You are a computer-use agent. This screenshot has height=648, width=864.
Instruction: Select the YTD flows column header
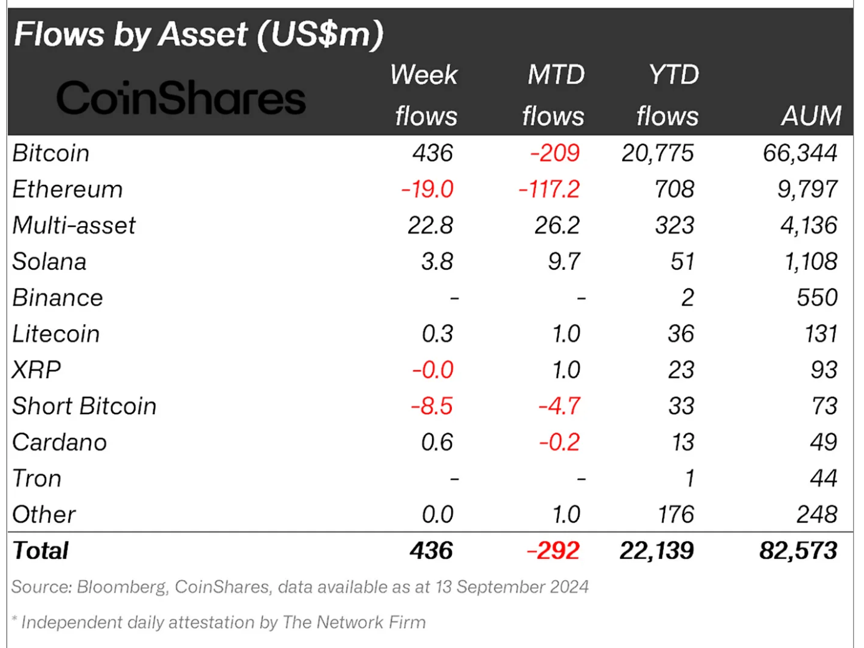(670, 95)
